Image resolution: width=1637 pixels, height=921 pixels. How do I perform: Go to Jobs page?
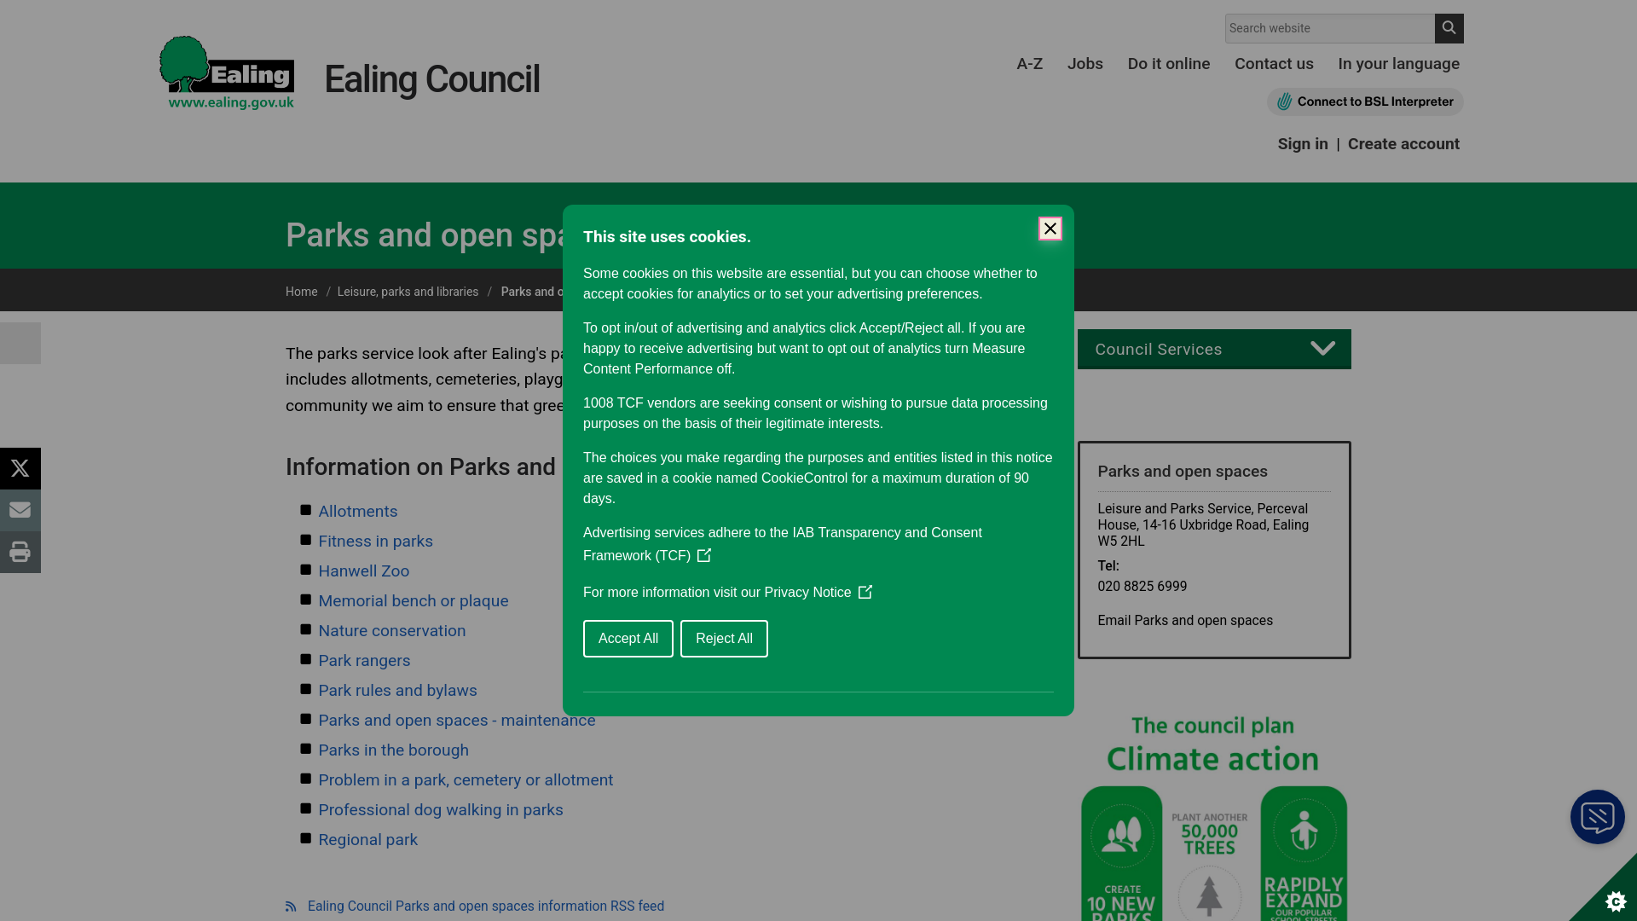tap(1085, 64)
